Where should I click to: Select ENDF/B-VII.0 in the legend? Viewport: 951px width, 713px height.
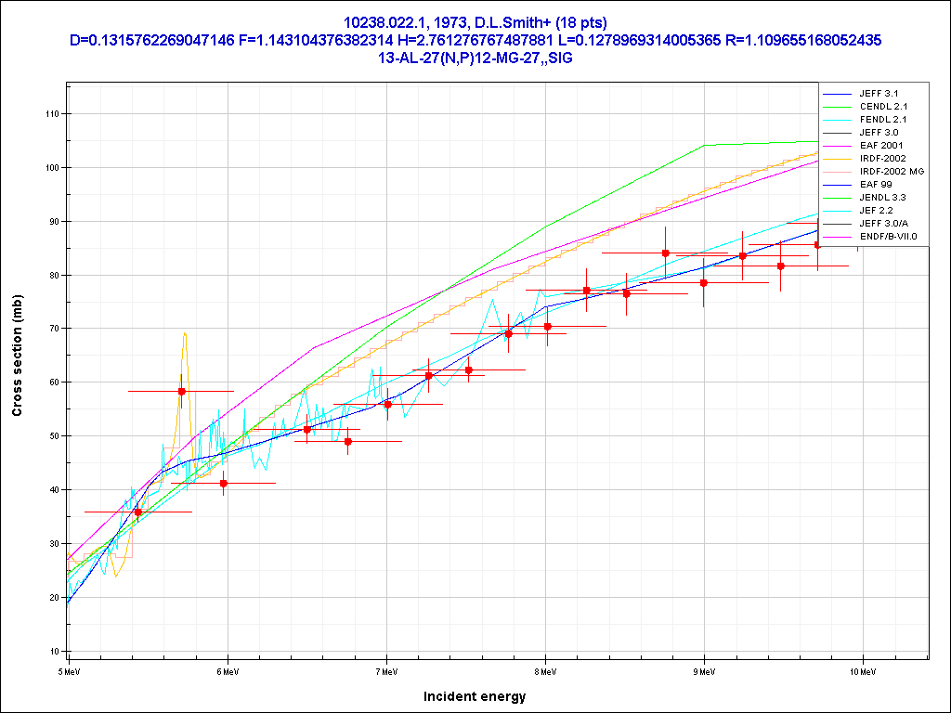coord(888,237)
